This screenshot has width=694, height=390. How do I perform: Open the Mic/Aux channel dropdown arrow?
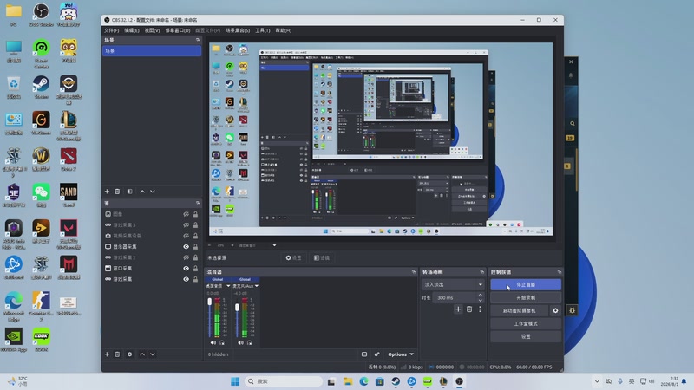coord(257,286)
